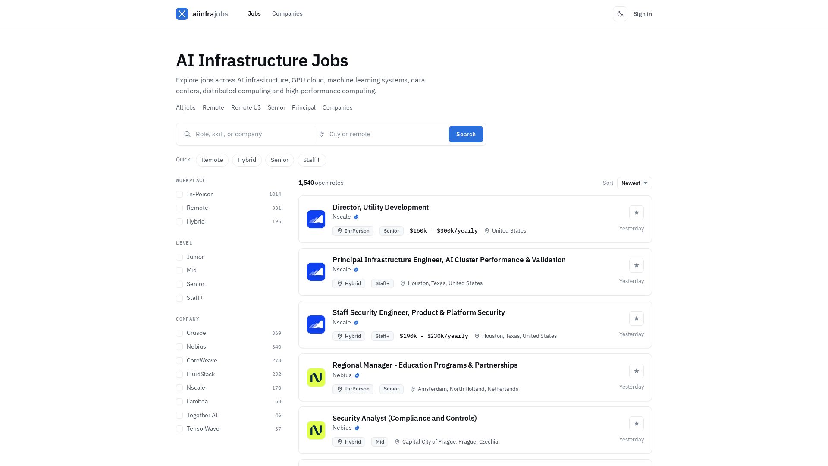Click verified badge on Security Analyst card
Screen dimensions: 828x466
(357, 428)
